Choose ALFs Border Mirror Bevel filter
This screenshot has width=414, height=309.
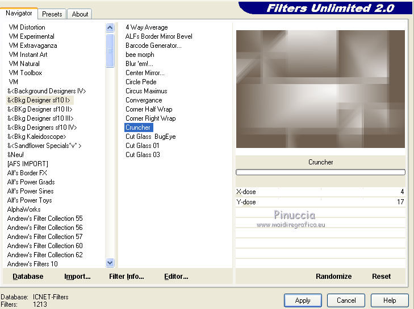pos(158,36)
